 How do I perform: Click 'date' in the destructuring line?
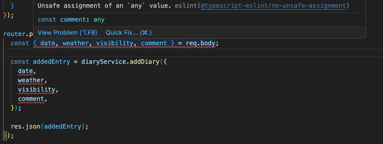pyautogui.click(x=48, y=43)
